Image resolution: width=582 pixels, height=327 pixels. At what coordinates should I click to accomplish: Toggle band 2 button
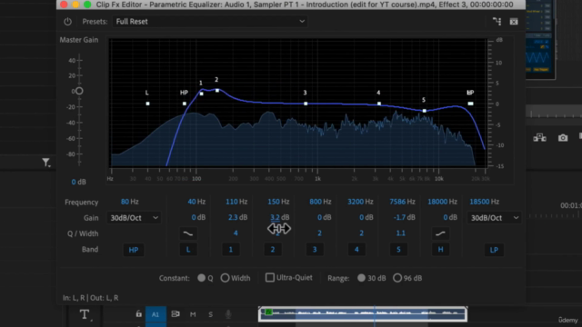273,250
